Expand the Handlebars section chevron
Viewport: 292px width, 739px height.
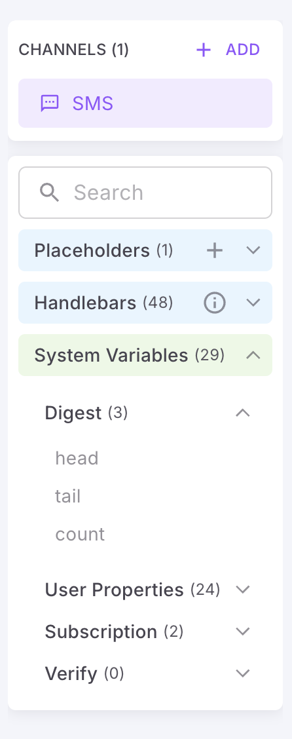tap(253, 303)
